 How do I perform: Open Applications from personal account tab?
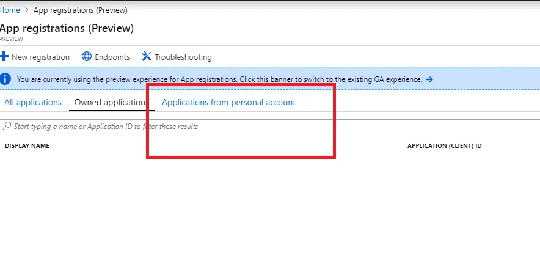click(x=228, y=102)
